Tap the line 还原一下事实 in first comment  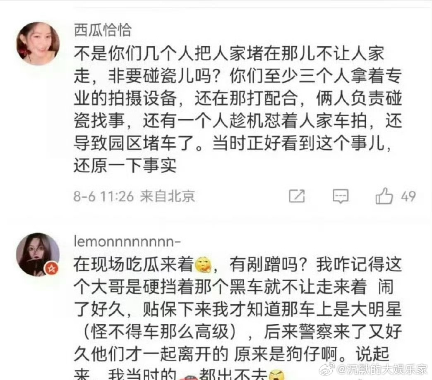tap(125, 165)
